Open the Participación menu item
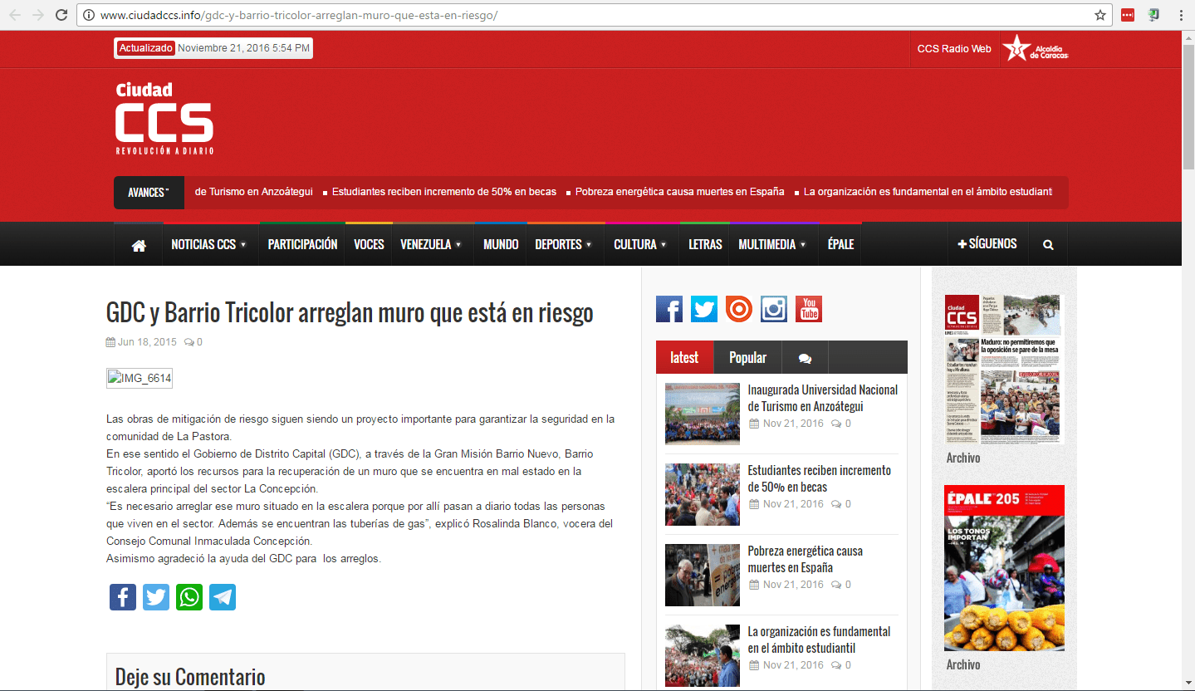 tap(302, 245)
